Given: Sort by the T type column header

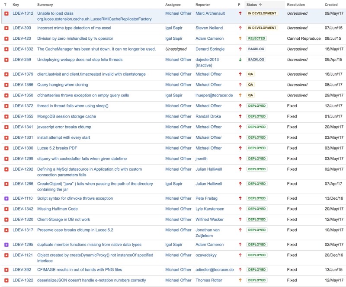Looking at the screenshot, I should coord(5,5).
